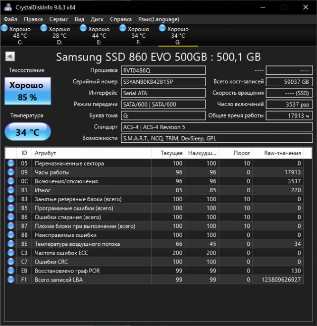Image resolution: width=317 pixels, height=326 pixels.
Task: Click status orb for Износ attribute row
Action: click(11, 190)
